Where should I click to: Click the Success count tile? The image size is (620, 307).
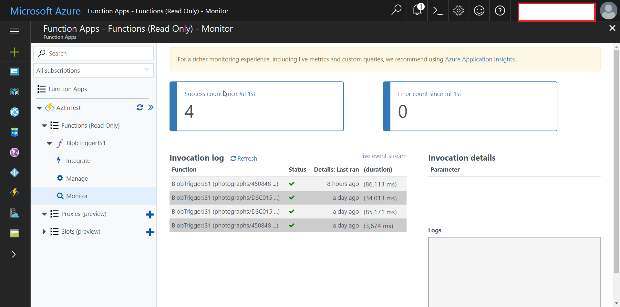(257, 106)
